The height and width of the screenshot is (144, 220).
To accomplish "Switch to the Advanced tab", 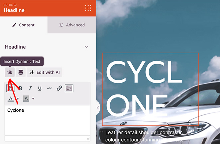I will click(72, 25).
